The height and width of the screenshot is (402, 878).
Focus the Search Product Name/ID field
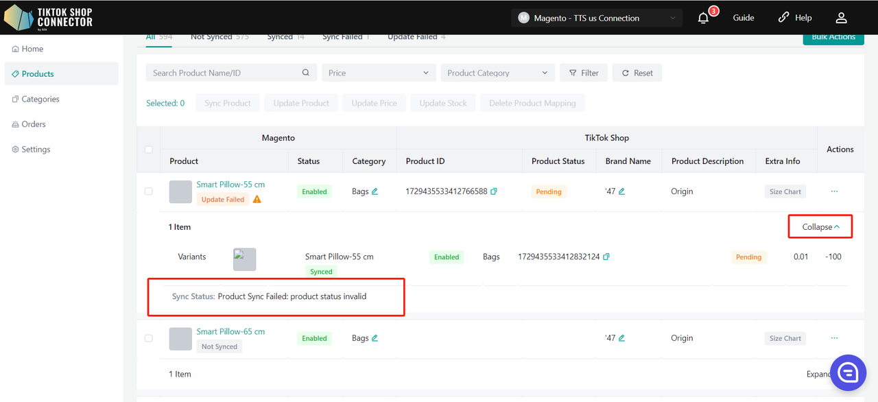point(224,73)
